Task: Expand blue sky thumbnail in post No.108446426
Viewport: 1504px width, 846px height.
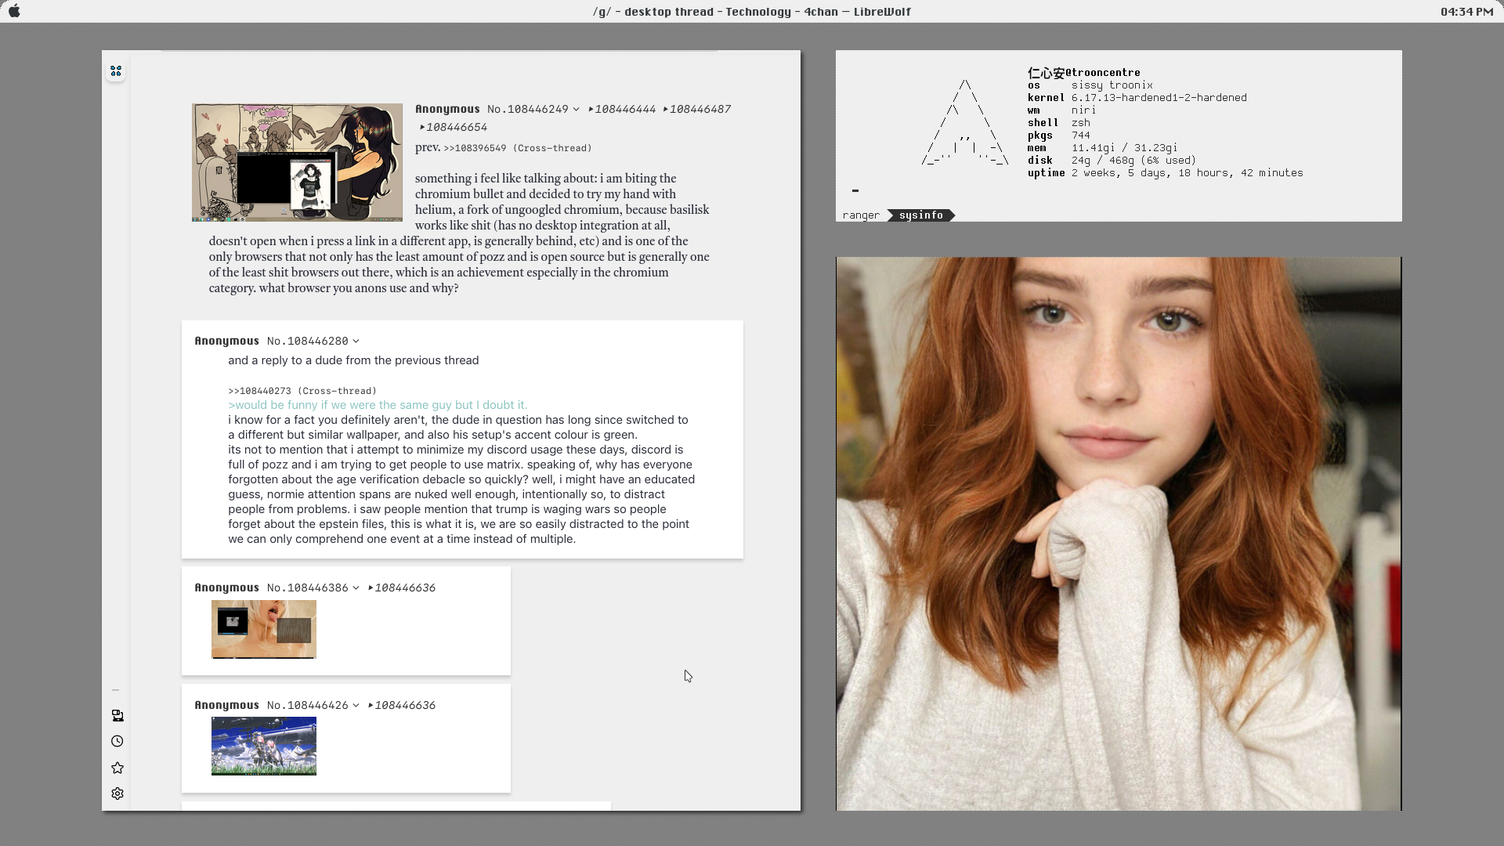Action: pos(264,746)
